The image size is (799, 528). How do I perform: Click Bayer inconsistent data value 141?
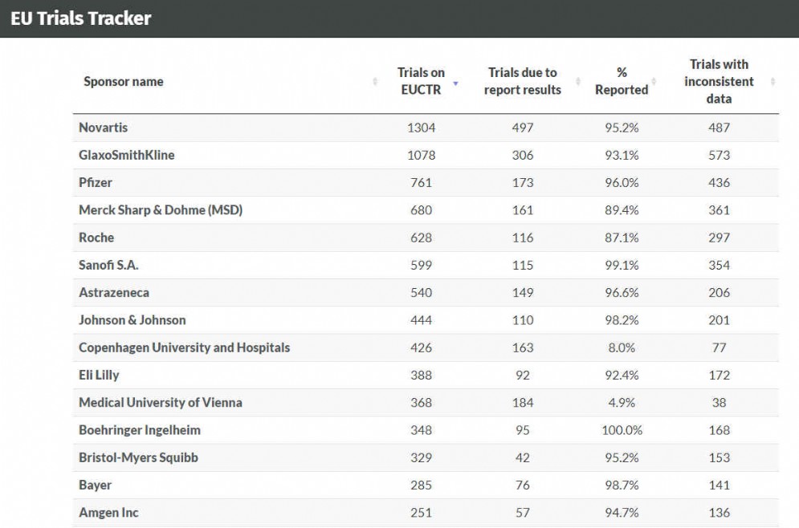pyautogui.click(x=719, y=485)
